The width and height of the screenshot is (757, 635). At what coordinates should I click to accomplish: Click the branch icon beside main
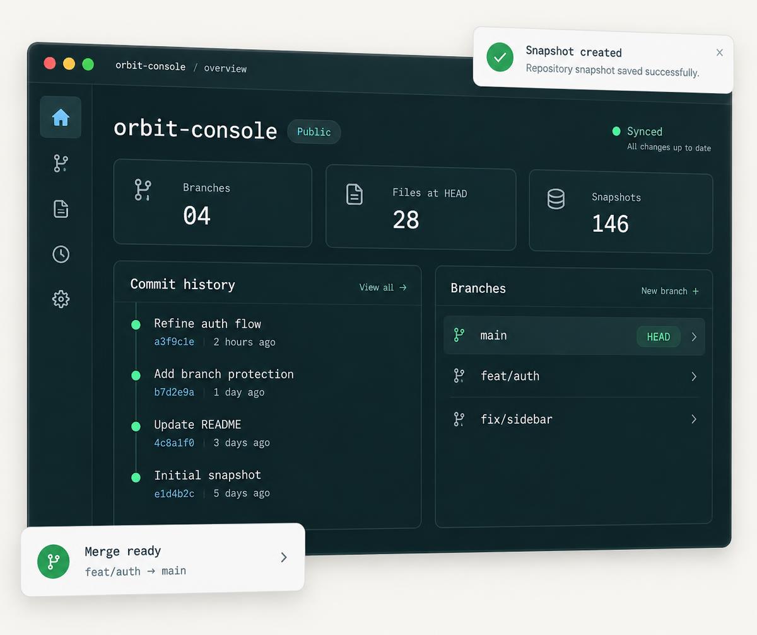[x=459, y=335]
